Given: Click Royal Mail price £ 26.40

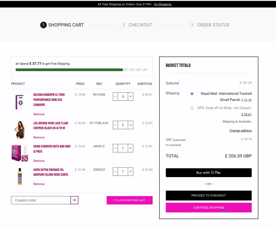Looking at the screenshot, I should click(246, 100).
